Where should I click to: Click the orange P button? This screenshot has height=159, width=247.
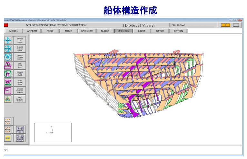coord(225,25)
